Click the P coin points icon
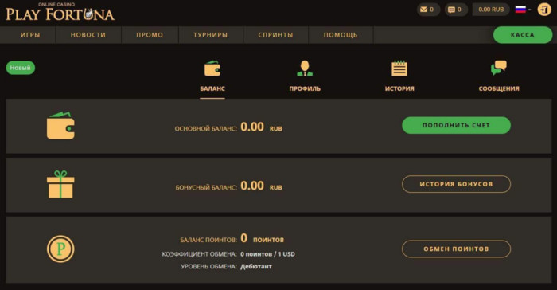Viewport: 557px width, 290px height. point(60,249)
